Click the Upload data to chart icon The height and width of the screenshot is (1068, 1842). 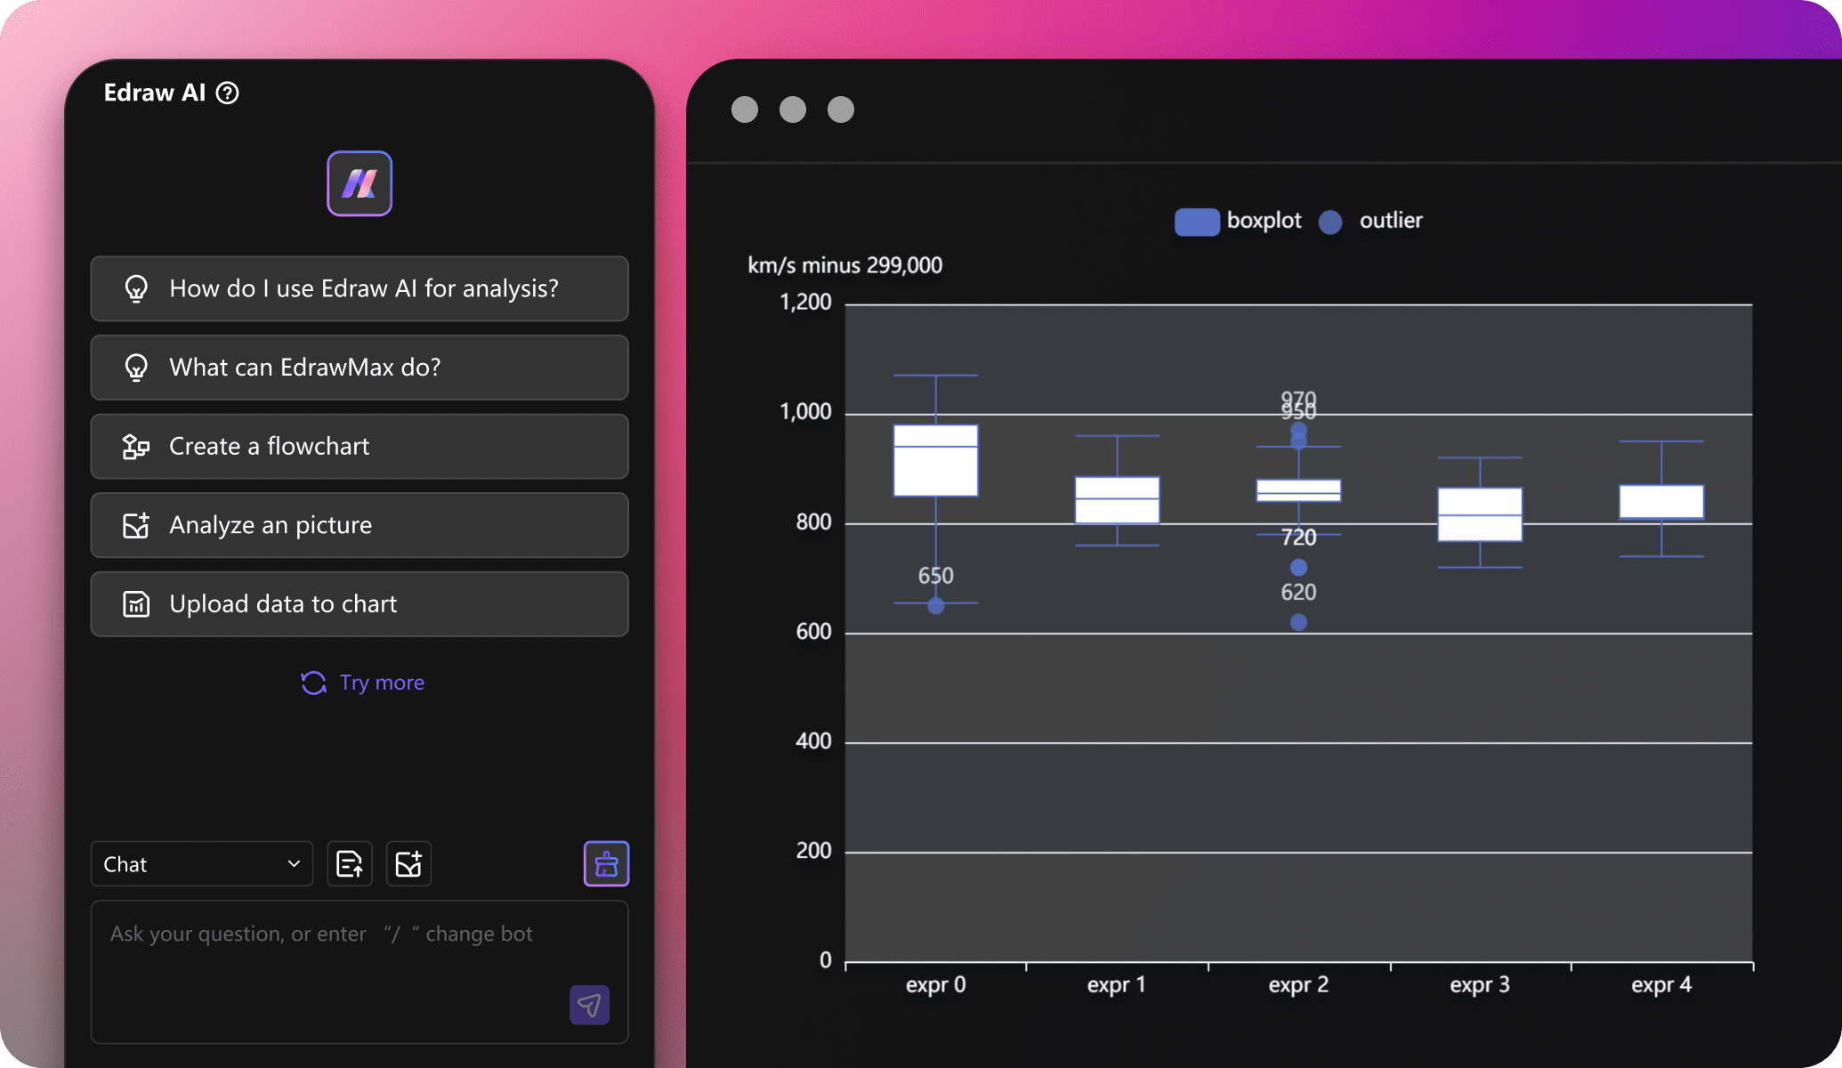pyautogui.click(x=137, y=604)
